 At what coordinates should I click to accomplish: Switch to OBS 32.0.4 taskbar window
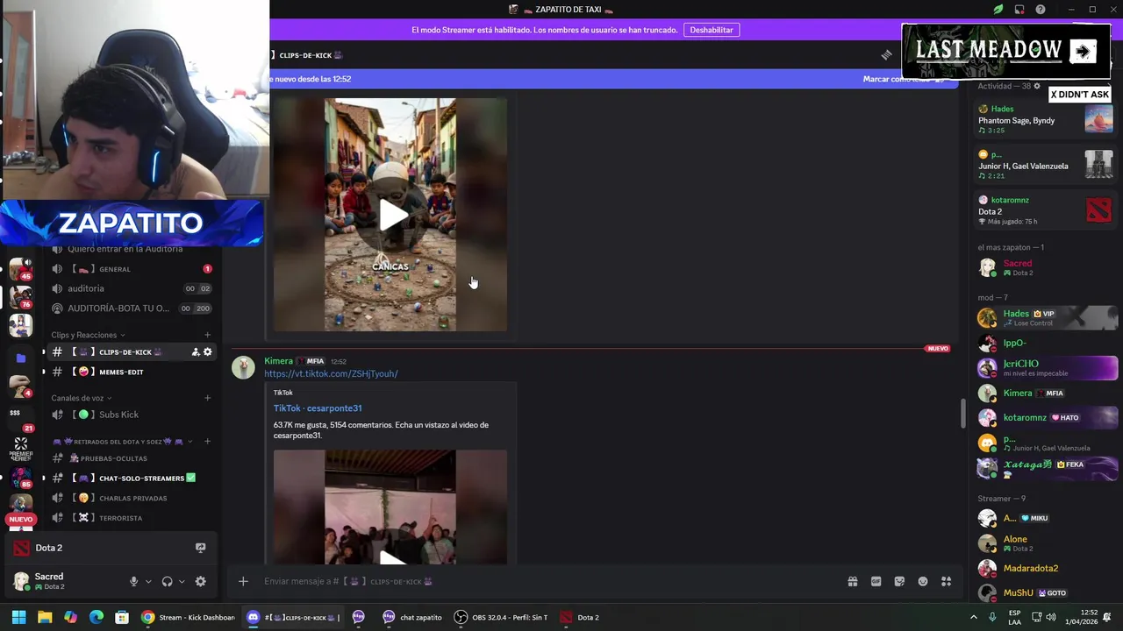coord(501,617)
